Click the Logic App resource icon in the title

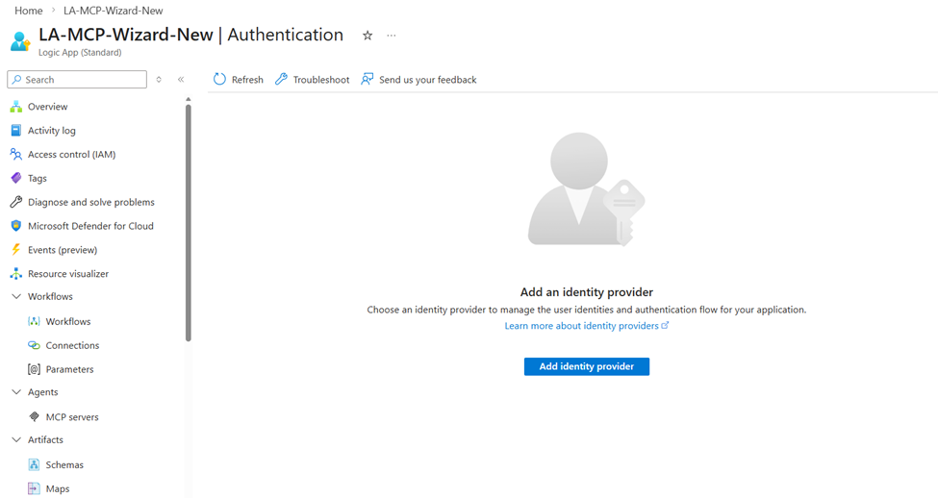[x=20, y=41]
